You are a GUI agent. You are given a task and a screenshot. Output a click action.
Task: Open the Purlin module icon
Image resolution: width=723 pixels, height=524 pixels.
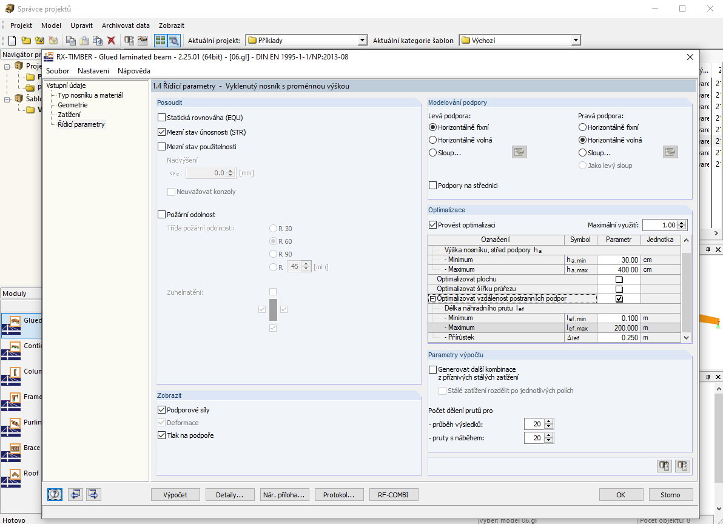coord(11,426)
